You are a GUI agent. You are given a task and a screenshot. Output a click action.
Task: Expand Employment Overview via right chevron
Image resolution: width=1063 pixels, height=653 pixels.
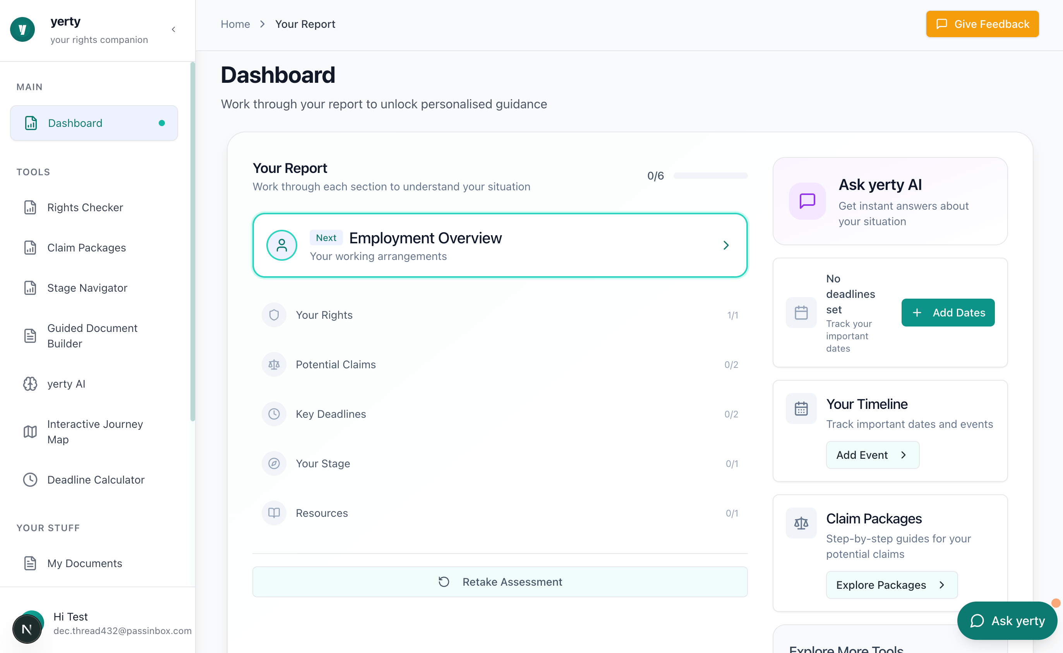point(726,245)
